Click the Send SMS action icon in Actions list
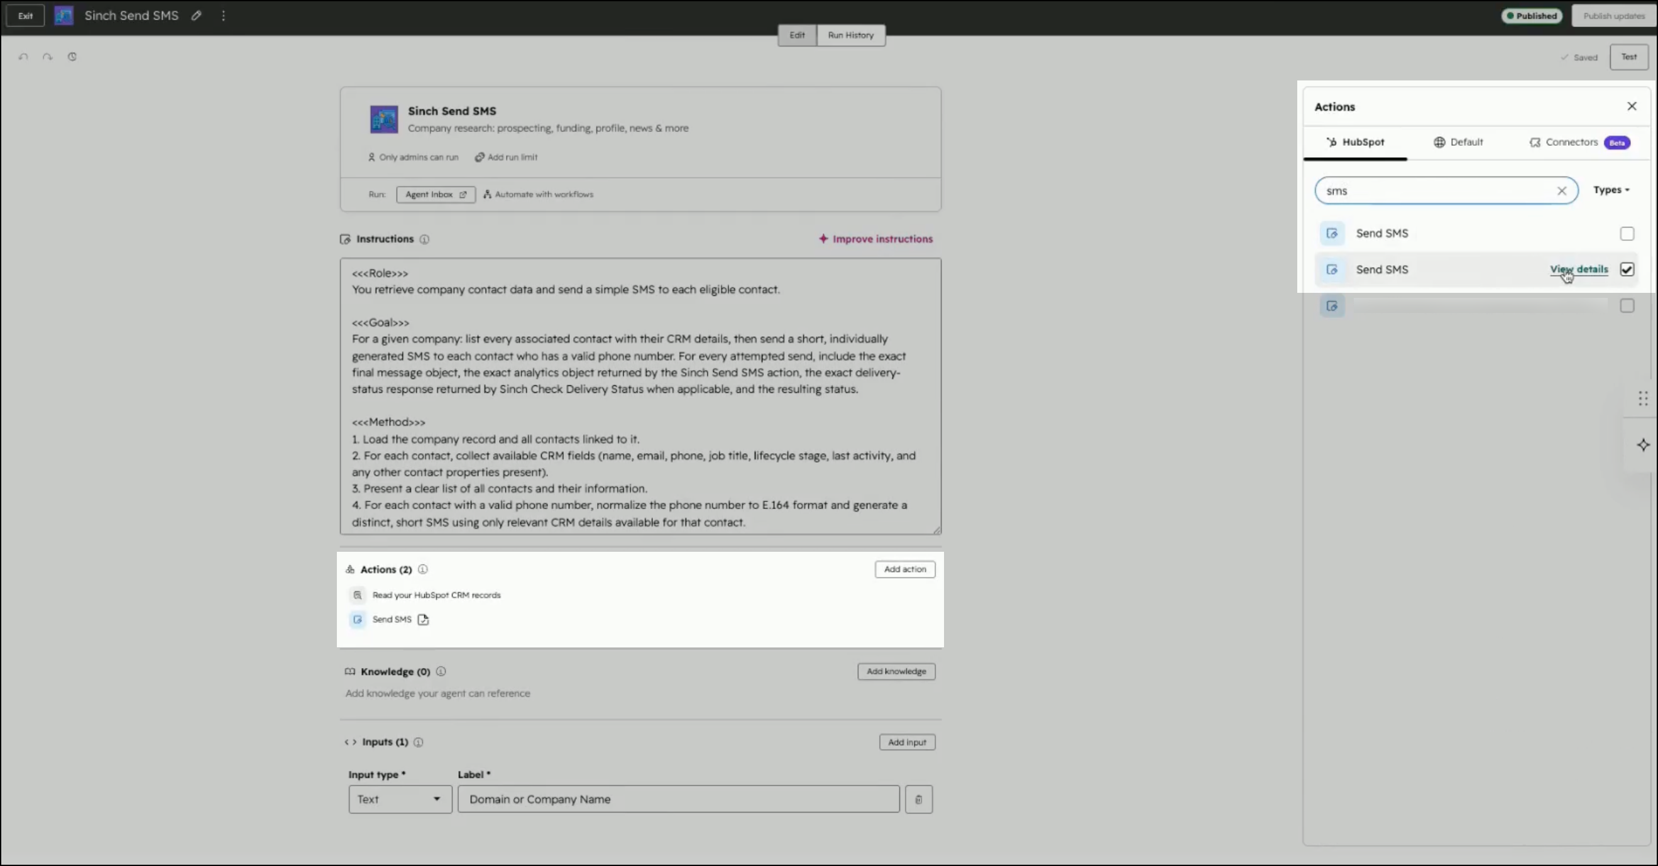This screenshot has height=866, width=1658. click(358, 620)
